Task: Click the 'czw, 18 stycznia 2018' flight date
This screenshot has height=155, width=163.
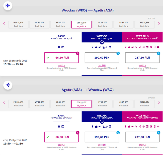Action: click(15, 61)
